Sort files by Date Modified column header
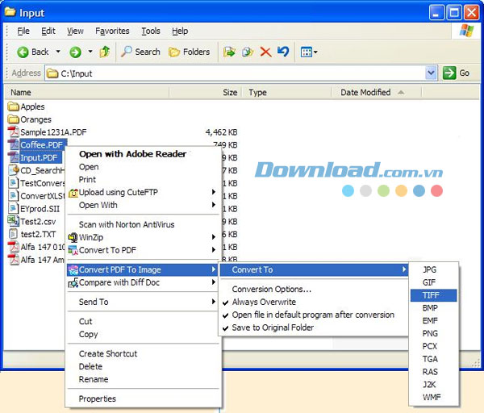Screen dimensions: 484x413 [365, 93]
